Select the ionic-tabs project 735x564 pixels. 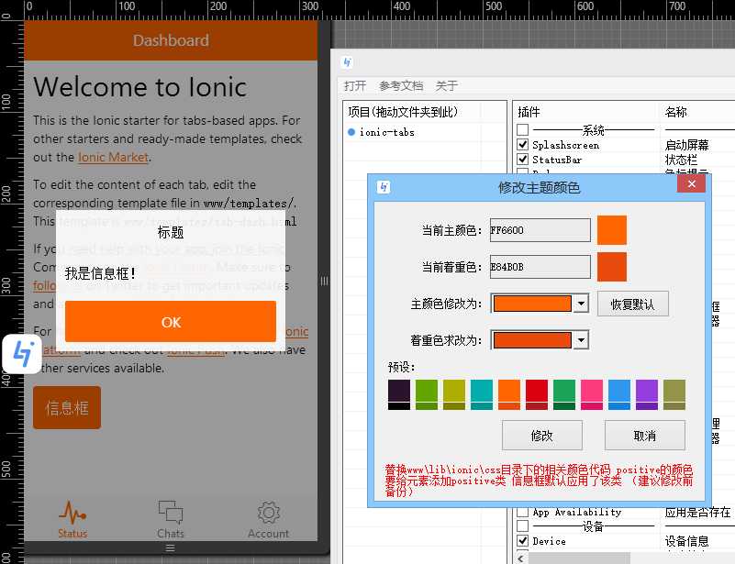386,133
